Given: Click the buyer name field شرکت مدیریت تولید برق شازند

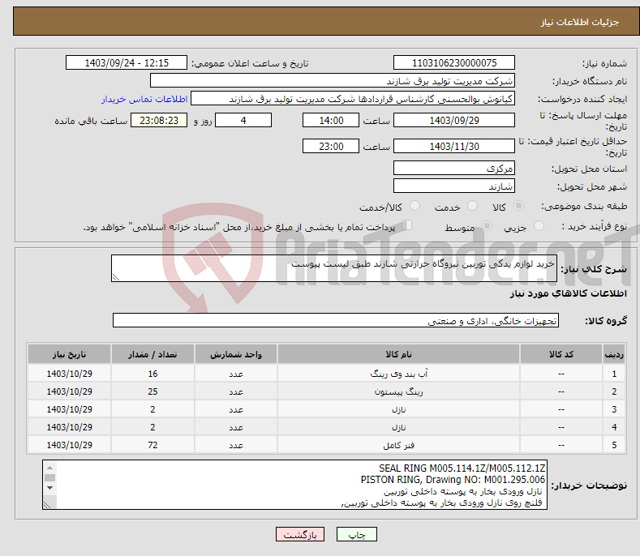Looking at the screenshot, I should (x=333, y=81).
